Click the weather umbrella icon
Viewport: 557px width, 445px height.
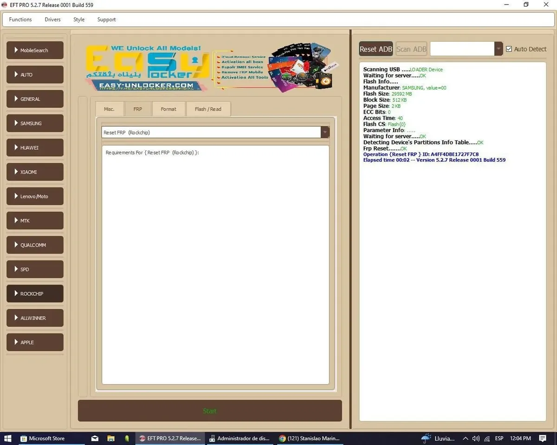click(426, 438)
